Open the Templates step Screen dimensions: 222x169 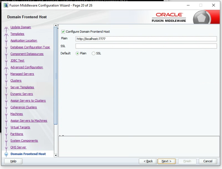tap(17, 34)
